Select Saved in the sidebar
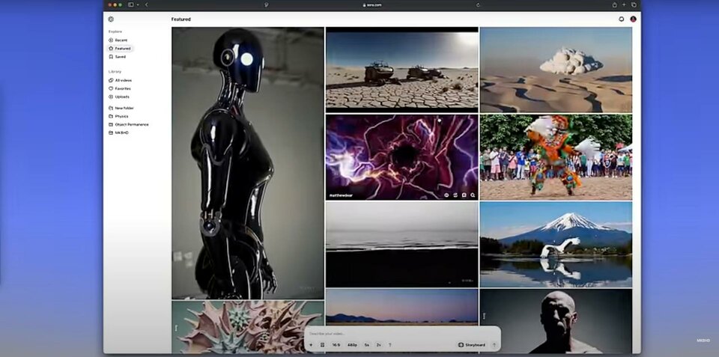 click(120, 56)
